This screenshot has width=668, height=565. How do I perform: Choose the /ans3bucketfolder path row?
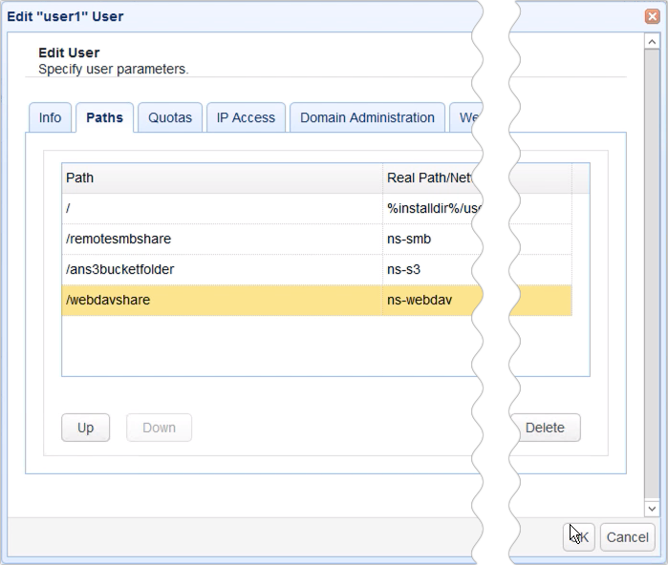pyautogui.click(x=222, y=269)
